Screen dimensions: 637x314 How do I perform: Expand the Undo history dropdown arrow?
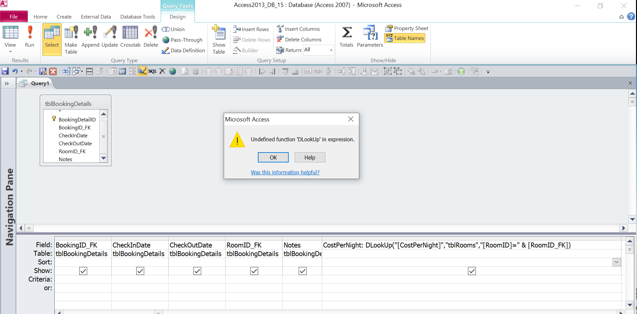tap(22, 71)
